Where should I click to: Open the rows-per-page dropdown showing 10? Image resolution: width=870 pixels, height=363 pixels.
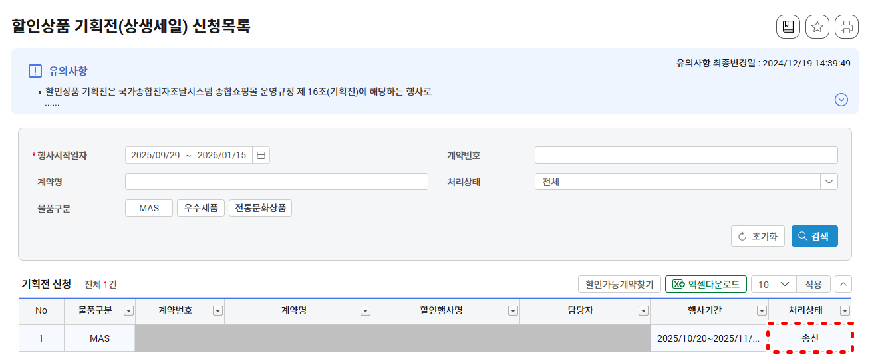pyautogui.click(x=774, y=284)
